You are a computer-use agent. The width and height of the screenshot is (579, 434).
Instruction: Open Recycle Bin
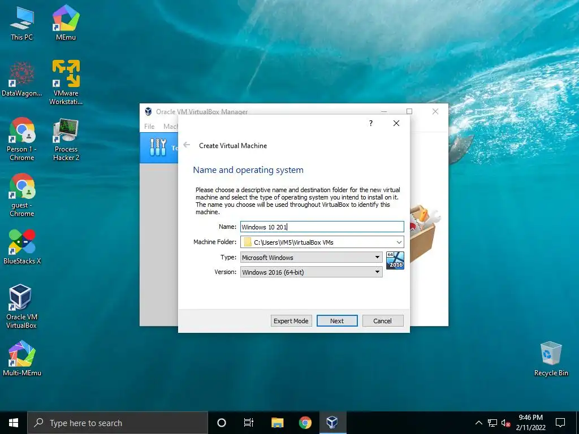click(x=551, y=359)
